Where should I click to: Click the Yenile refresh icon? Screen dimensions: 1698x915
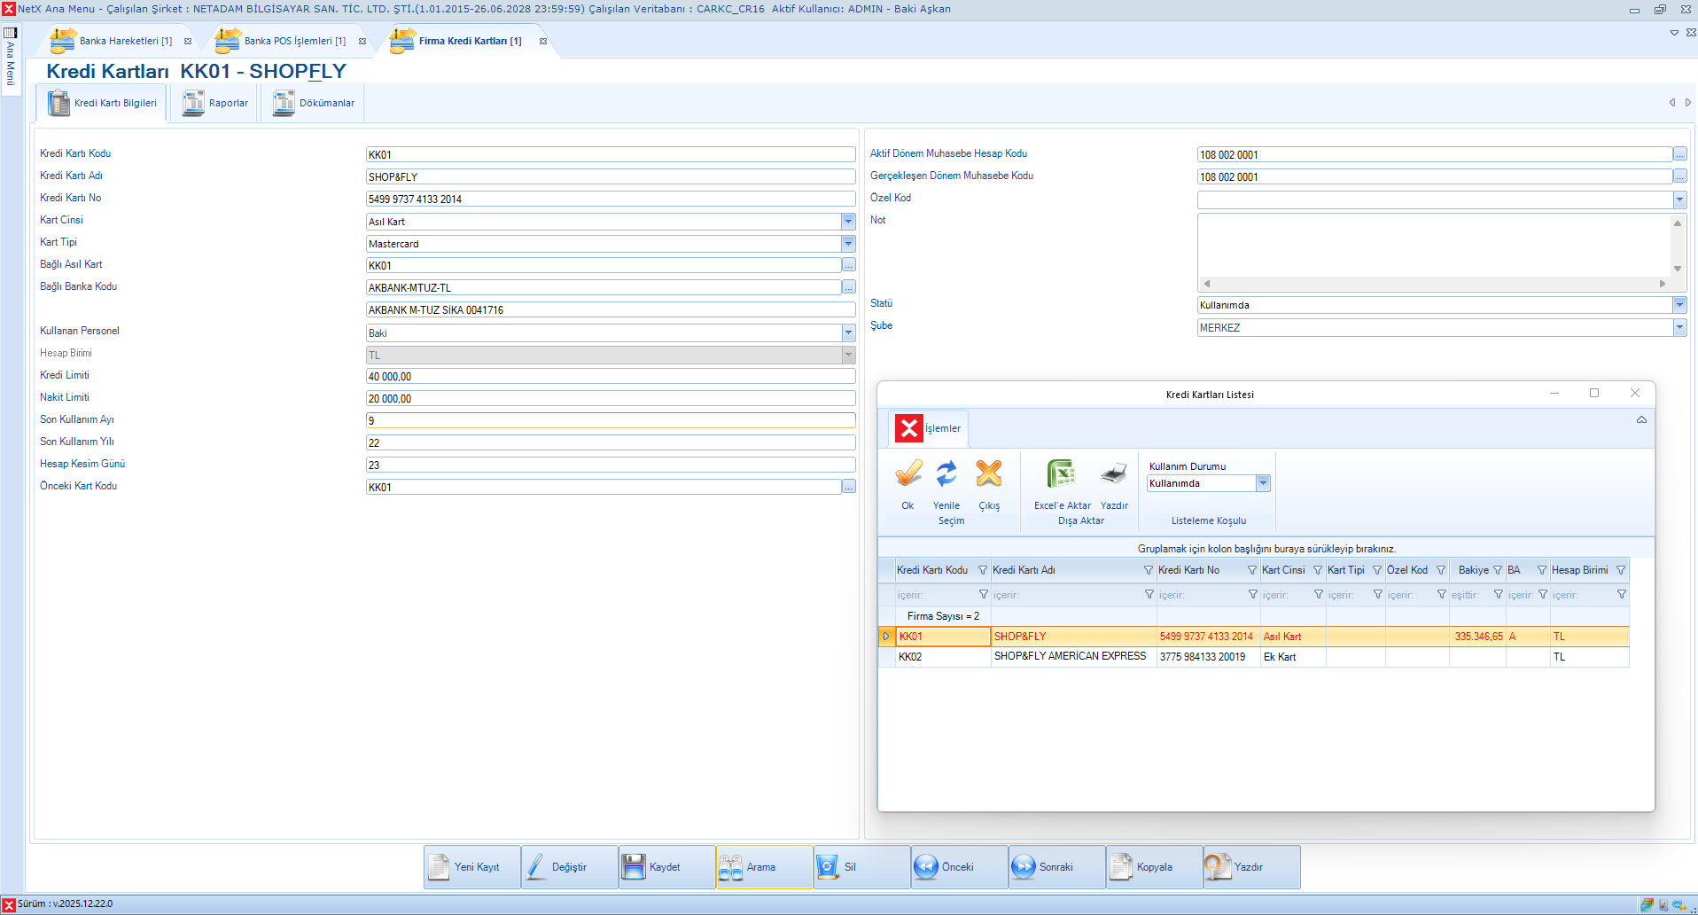pyautogui.click(x=946, y=474)
